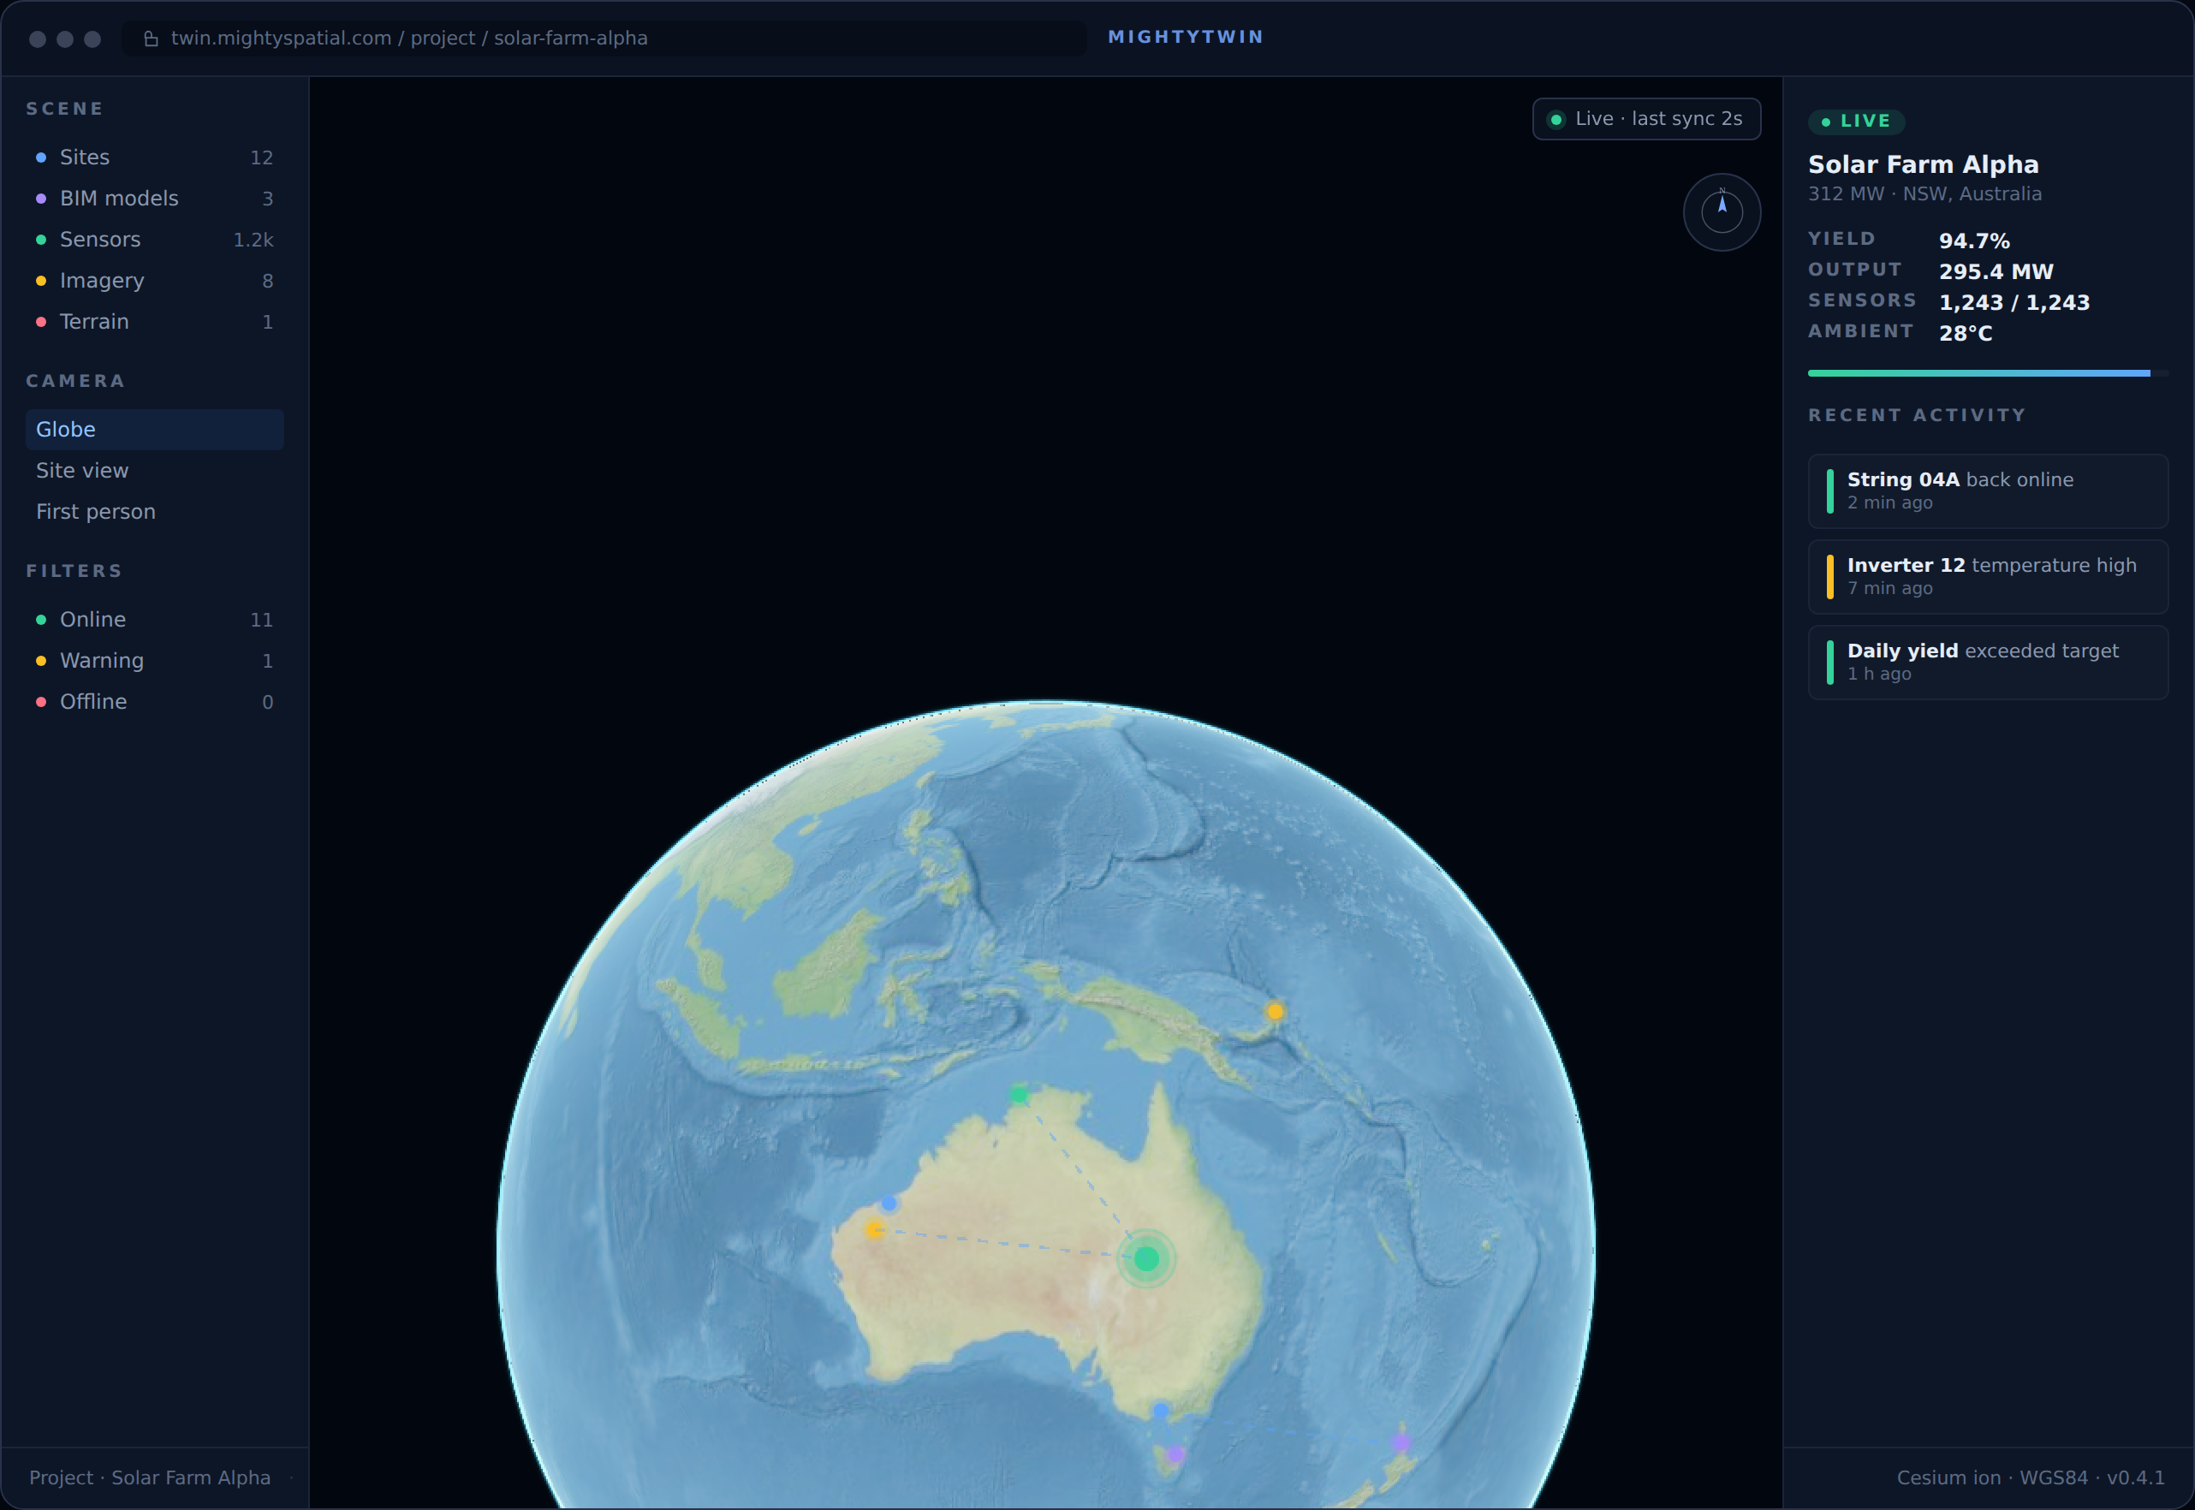The image size is (2195, 1510).
Task: Click the yield progress bar
Action: [1988, 374]
